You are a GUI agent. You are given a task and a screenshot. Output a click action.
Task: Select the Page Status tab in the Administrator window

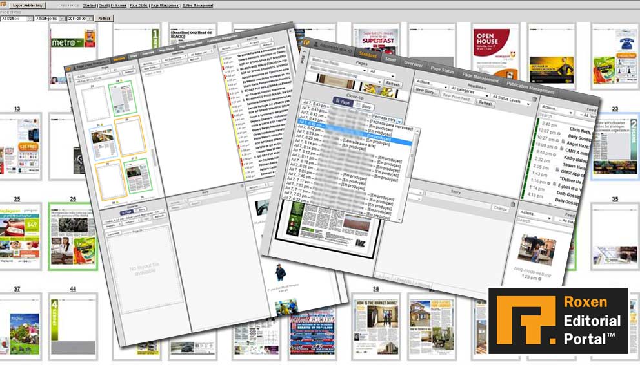(442, 70)
